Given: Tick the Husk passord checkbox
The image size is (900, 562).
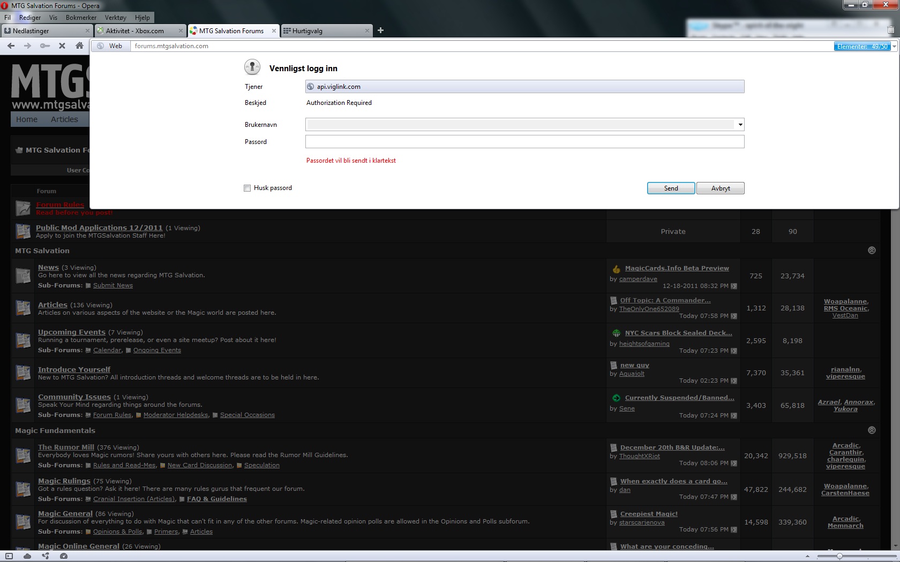Looking at the screenshot, I should pyautogui.click(x=247, y=188).
